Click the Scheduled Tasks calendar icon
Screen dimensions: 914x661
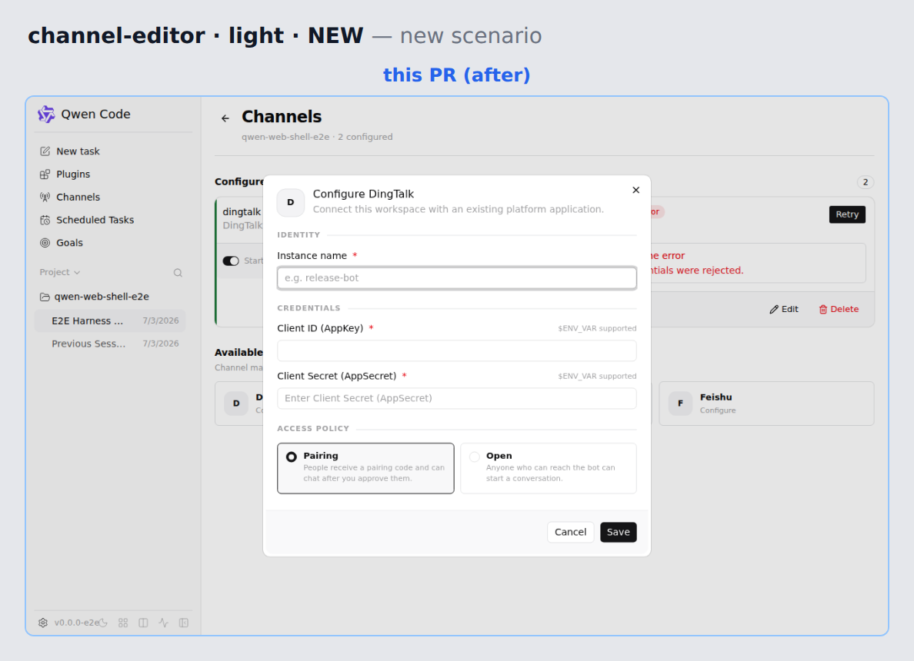(45, 220)
